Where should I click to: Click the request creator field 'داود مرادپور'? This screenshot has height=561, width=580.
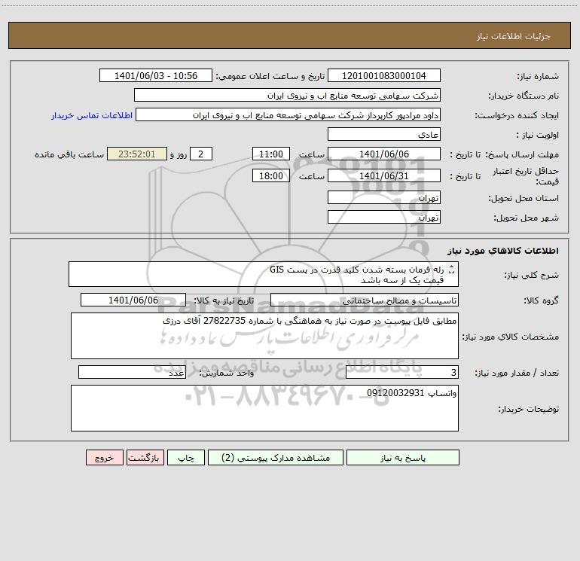click(288, 114)
